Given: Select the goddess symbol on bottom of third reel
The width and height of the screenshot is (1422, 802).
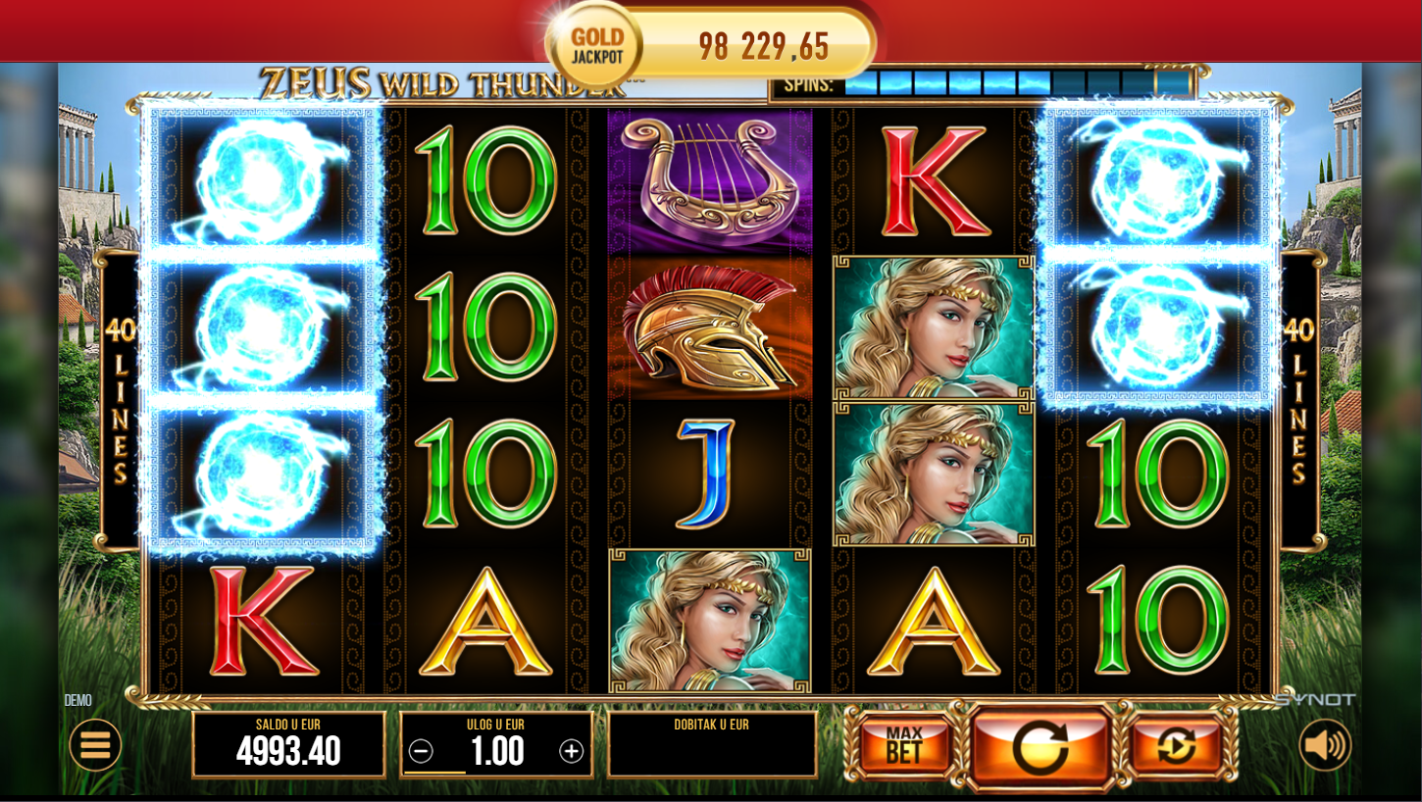Looking at the screenshot, I should [x=710, y=622].
